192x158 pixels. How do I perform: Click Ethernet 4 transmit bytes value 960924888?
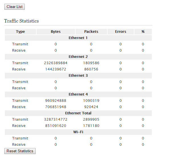click(x=56, y=101)
